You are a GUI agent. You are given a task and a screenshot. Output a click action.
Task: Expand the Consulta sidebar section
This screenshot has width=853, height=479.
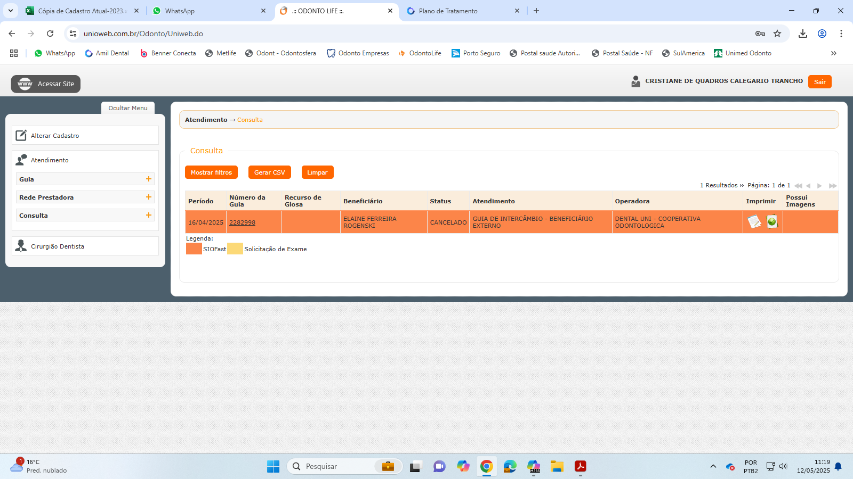click(x=149, y=216)
